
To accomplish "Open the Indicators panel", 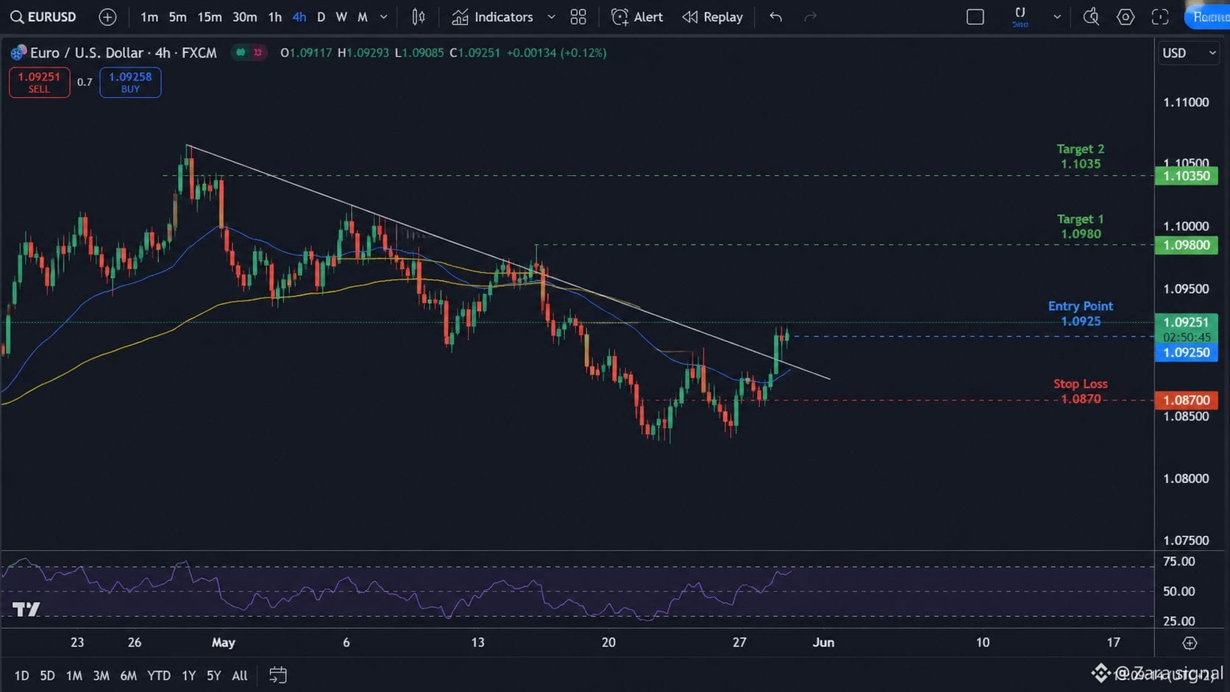I will (493, 16).
